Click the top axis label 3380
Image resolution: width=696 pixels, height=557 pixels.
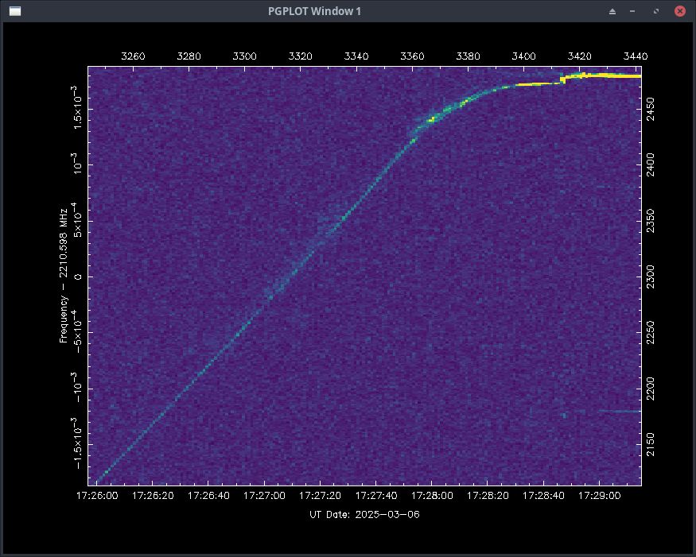point(469,56)
